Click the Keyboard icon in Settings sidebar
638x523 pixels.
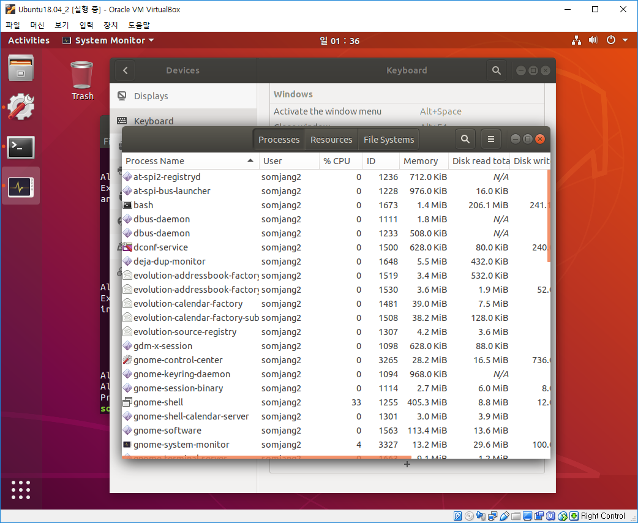[122, 121]
